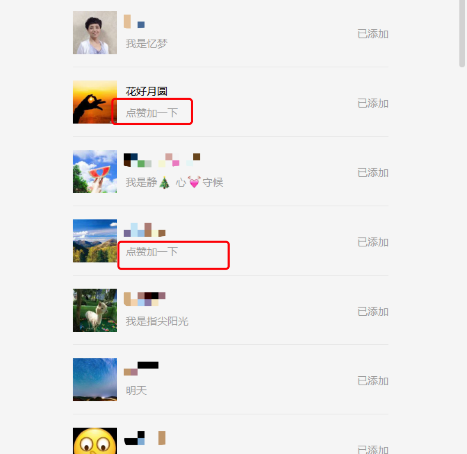Select 点赞加一下 under 花好月圆
The image size is (467, 454).
coord(152,113)
